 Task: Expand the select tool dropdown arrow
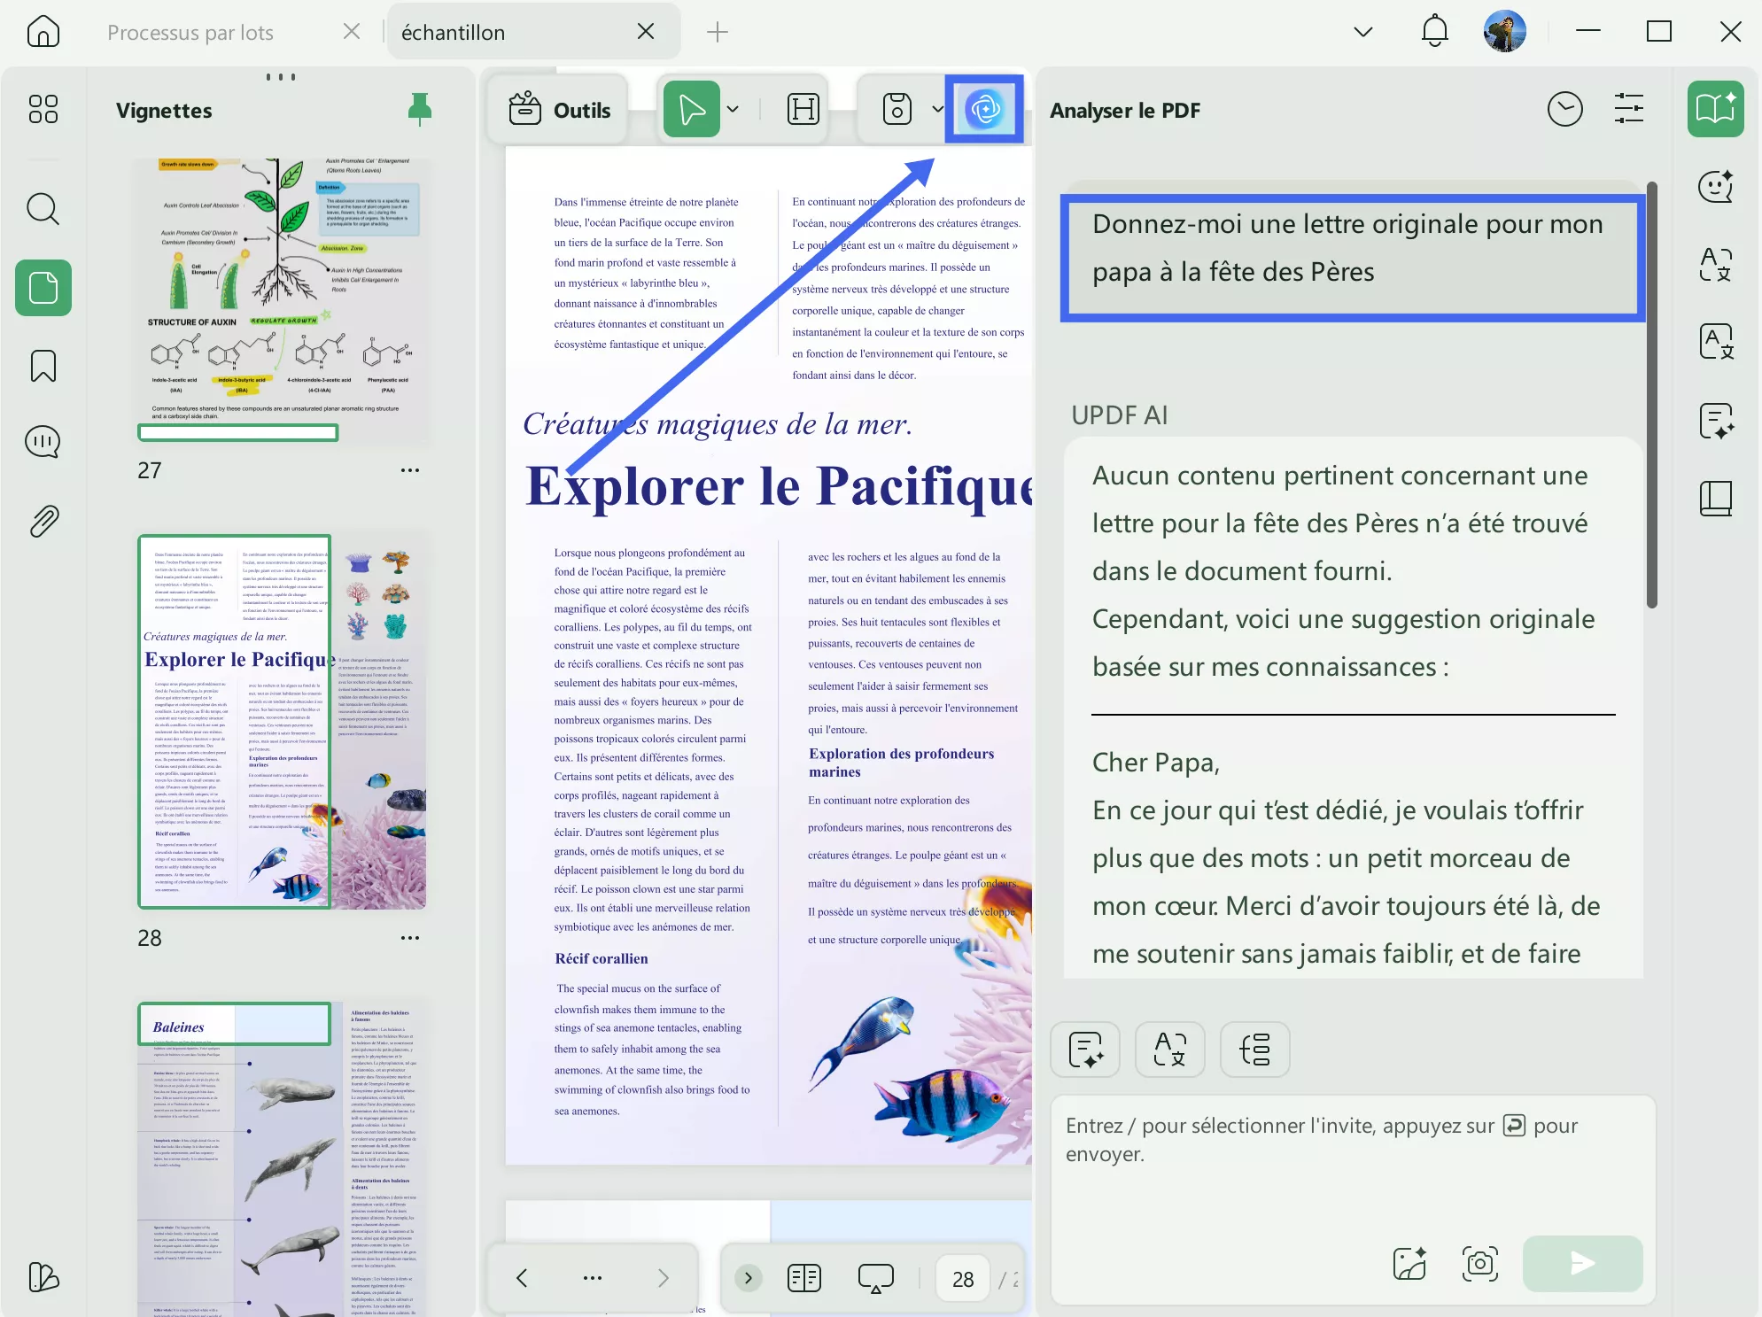[x=733, y=109]
